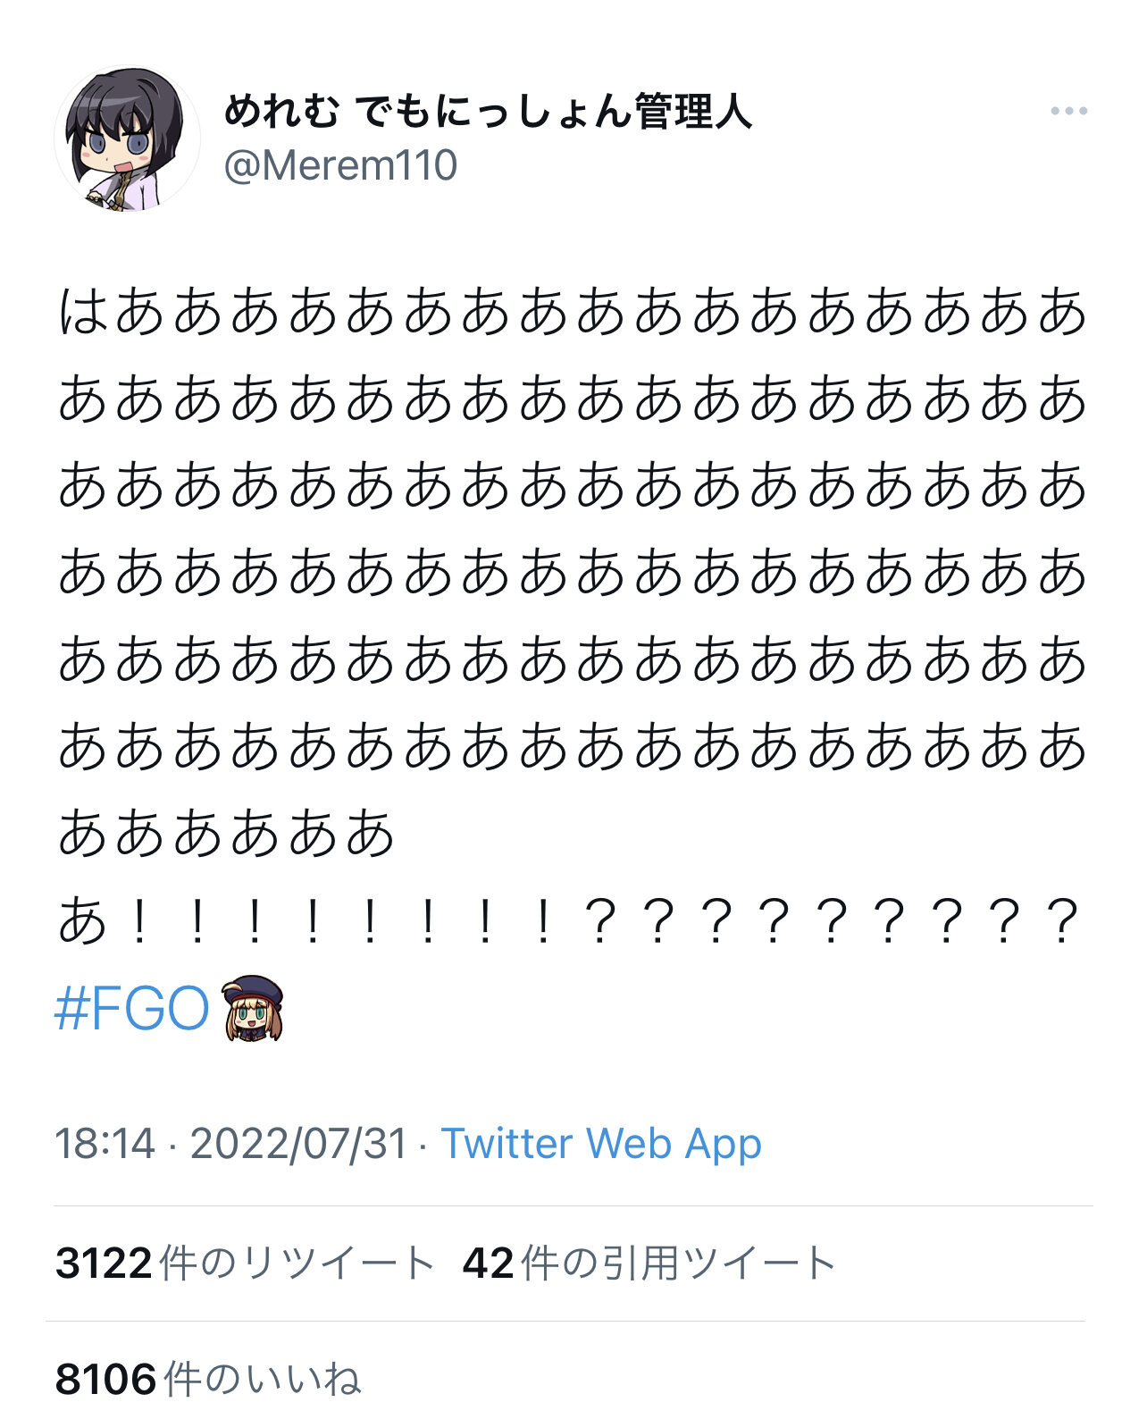1147x1419 pixels.
Task: Click the author's chibi profile avatar
Action: click(128, 139)
